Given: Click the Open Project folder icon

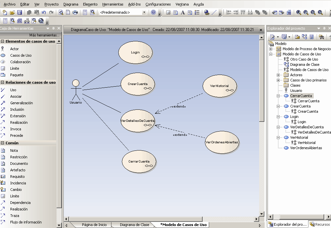Looking at the screenshot, I should pyautogui.click(x=12, y=13).
